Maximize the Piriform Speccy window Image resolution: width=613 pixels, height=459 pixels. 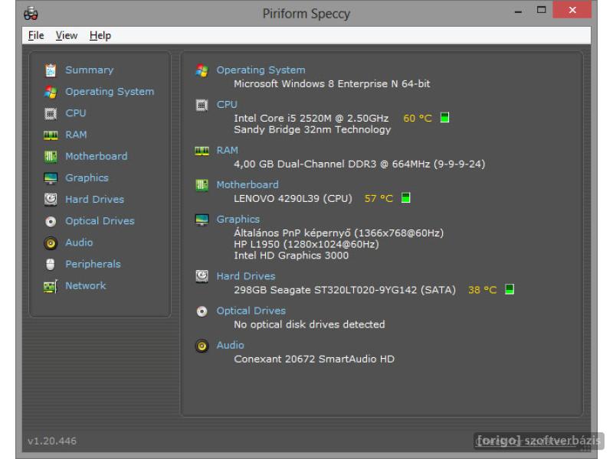[542, 10]
